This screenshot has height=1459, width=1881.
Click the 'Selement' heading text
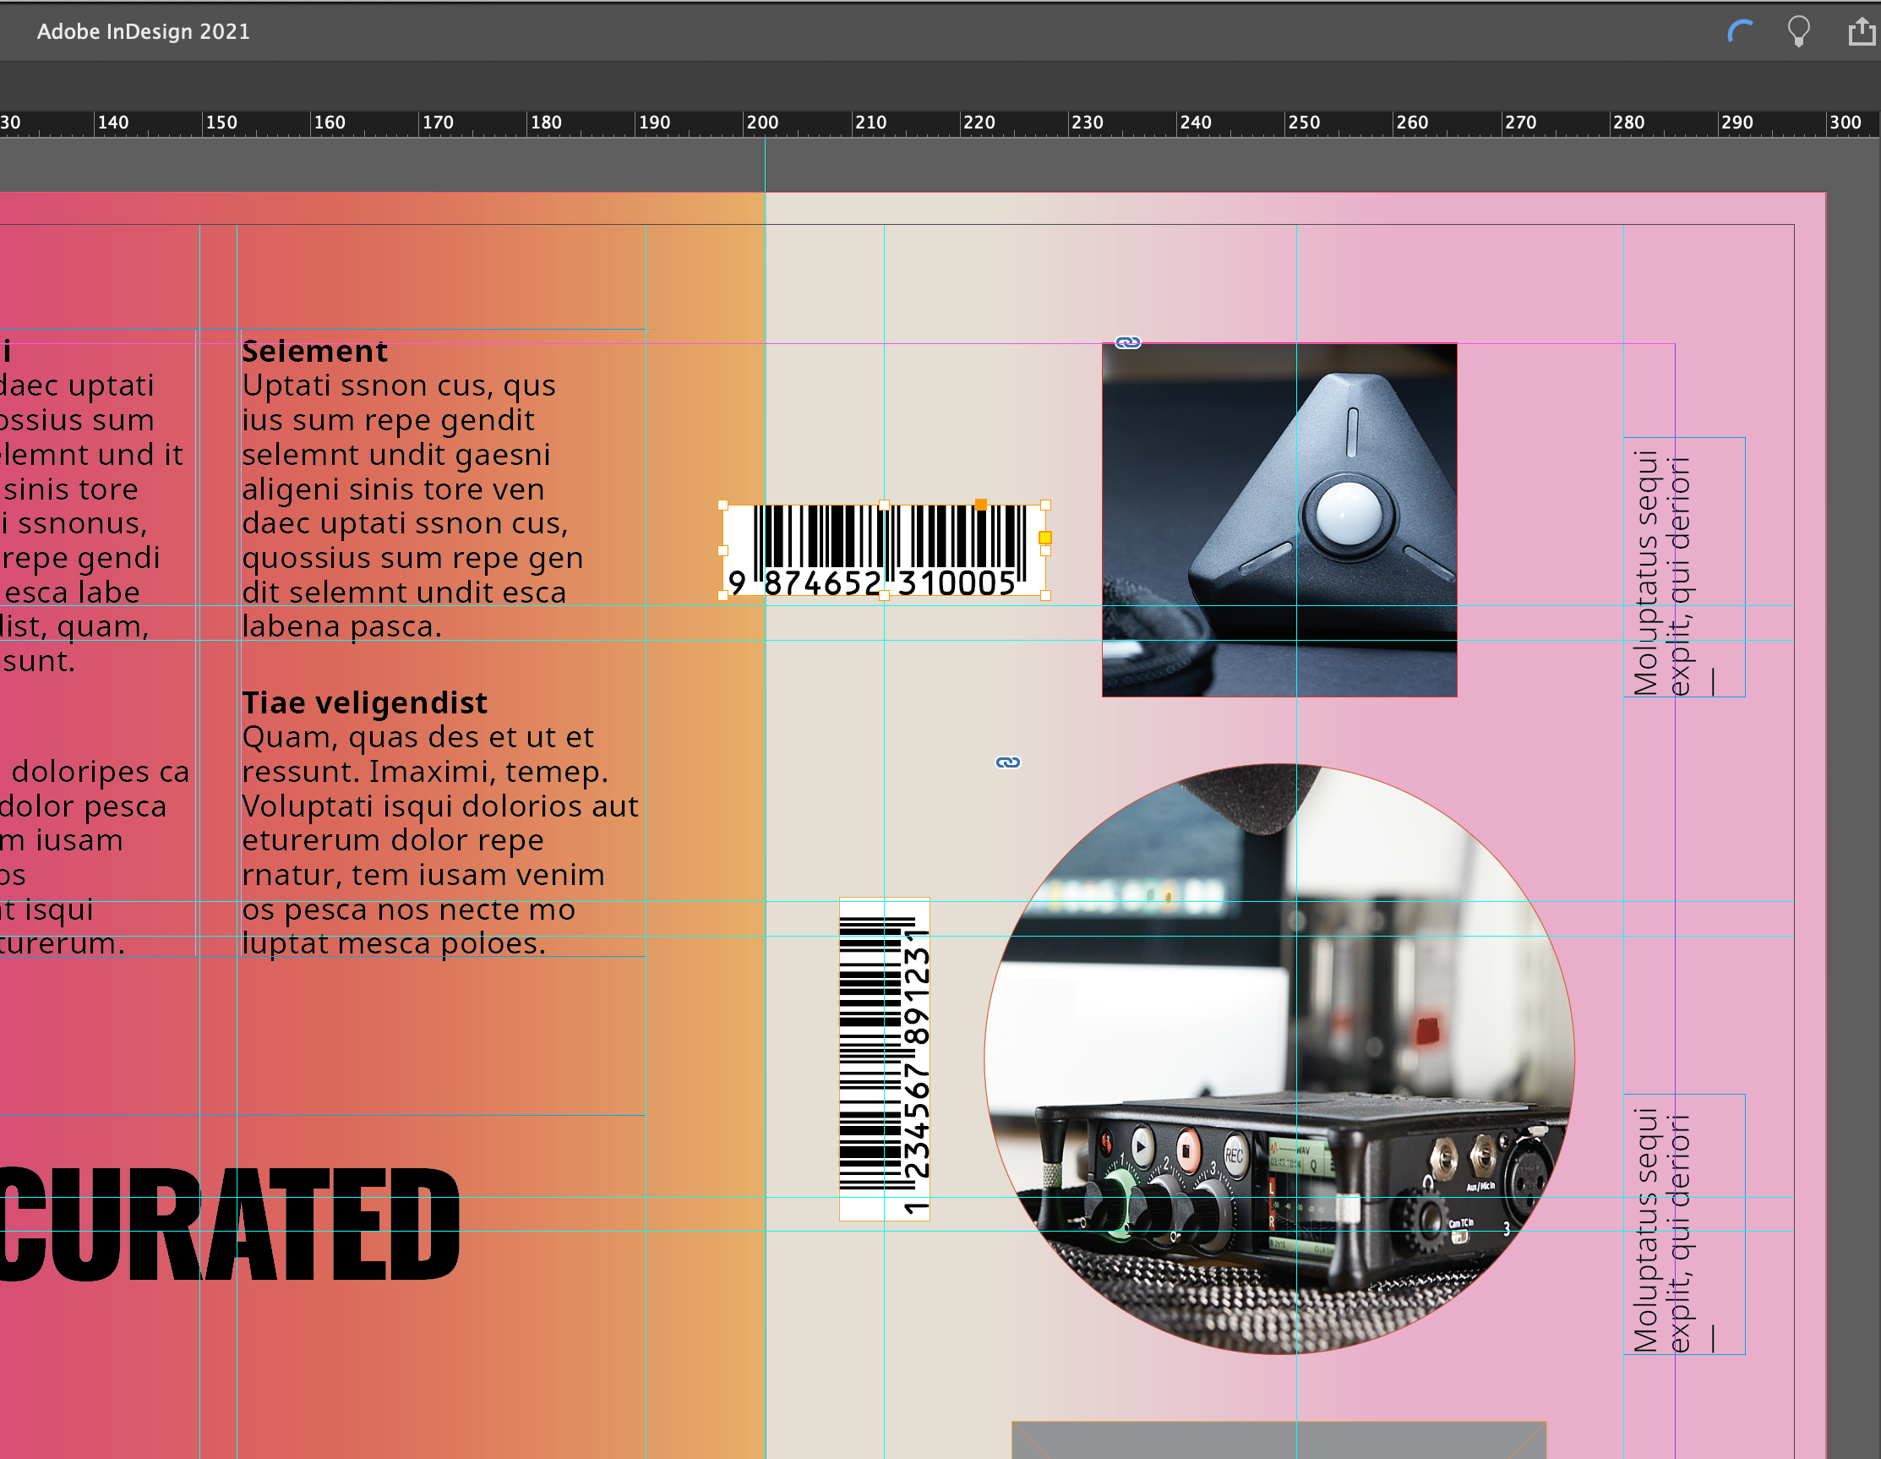[314, 352]
